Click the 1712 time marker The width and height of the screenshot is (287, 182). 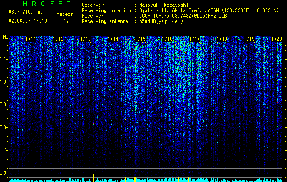[58, 39]
